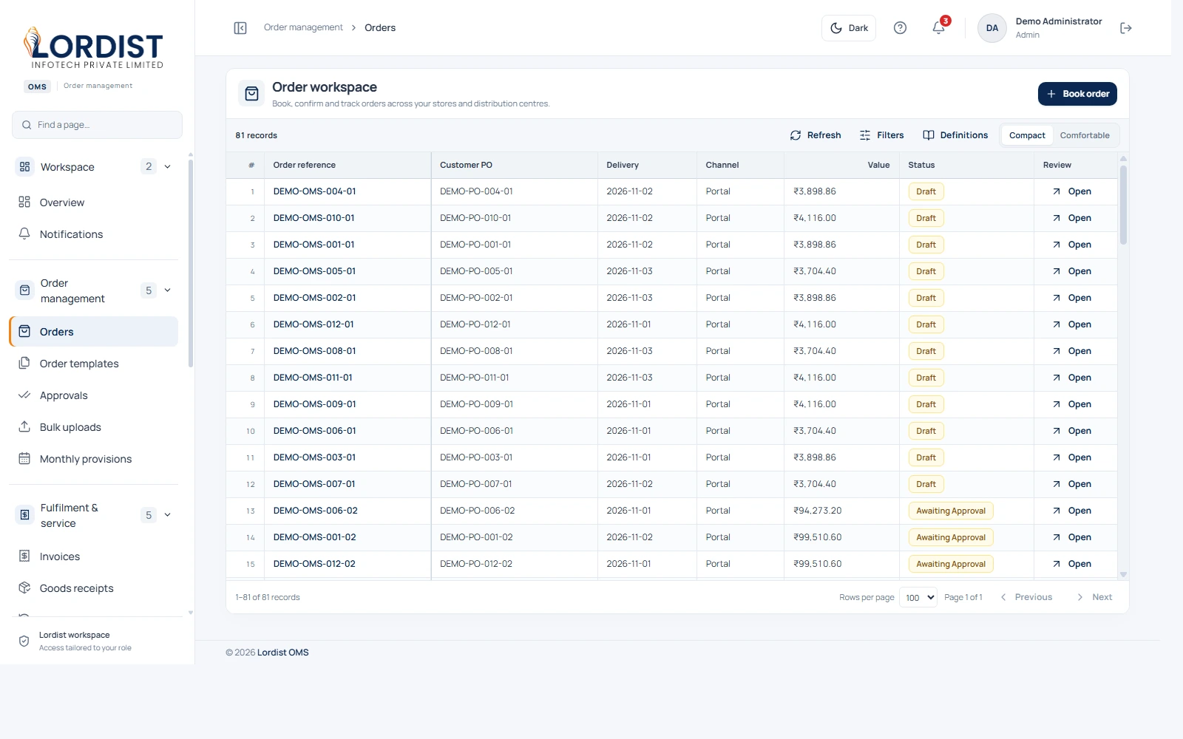Go to Order templates page
This screenshot has width=1183, height=739.
pyautogui.click(x=94, y=364)
